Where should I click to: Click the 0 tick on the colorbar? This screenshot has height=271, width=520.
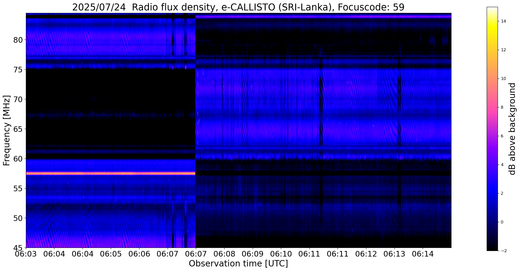point(501,222)
